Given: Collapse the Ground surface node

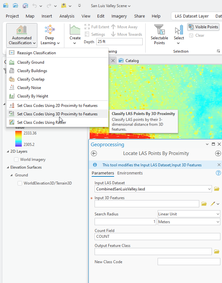Looking at the screenshot, I should click(11, 175).
